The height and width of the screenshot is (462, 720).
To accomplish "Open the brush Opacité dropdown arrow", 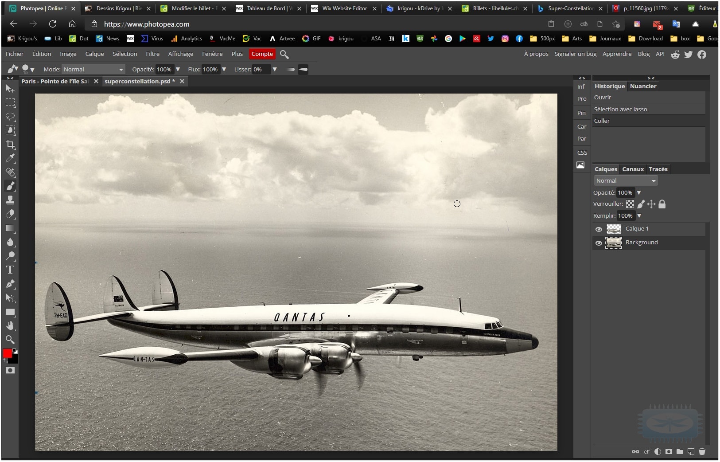I will (178, 69).
